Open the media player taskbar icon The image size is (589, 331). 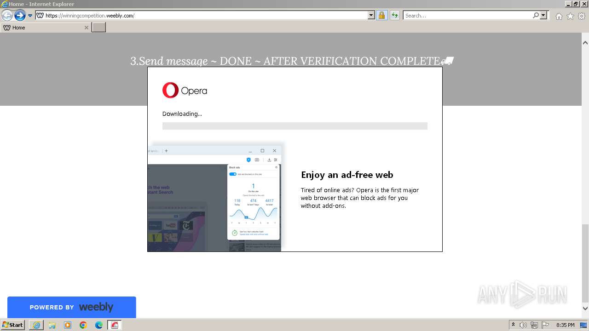tap(68, 325)
